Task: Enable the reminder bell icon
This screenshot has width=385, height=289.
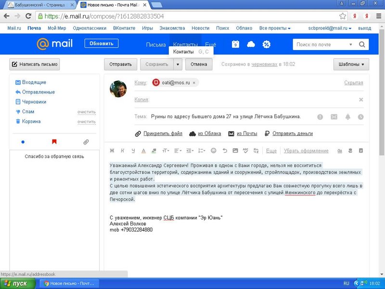Action: [347, 117]
